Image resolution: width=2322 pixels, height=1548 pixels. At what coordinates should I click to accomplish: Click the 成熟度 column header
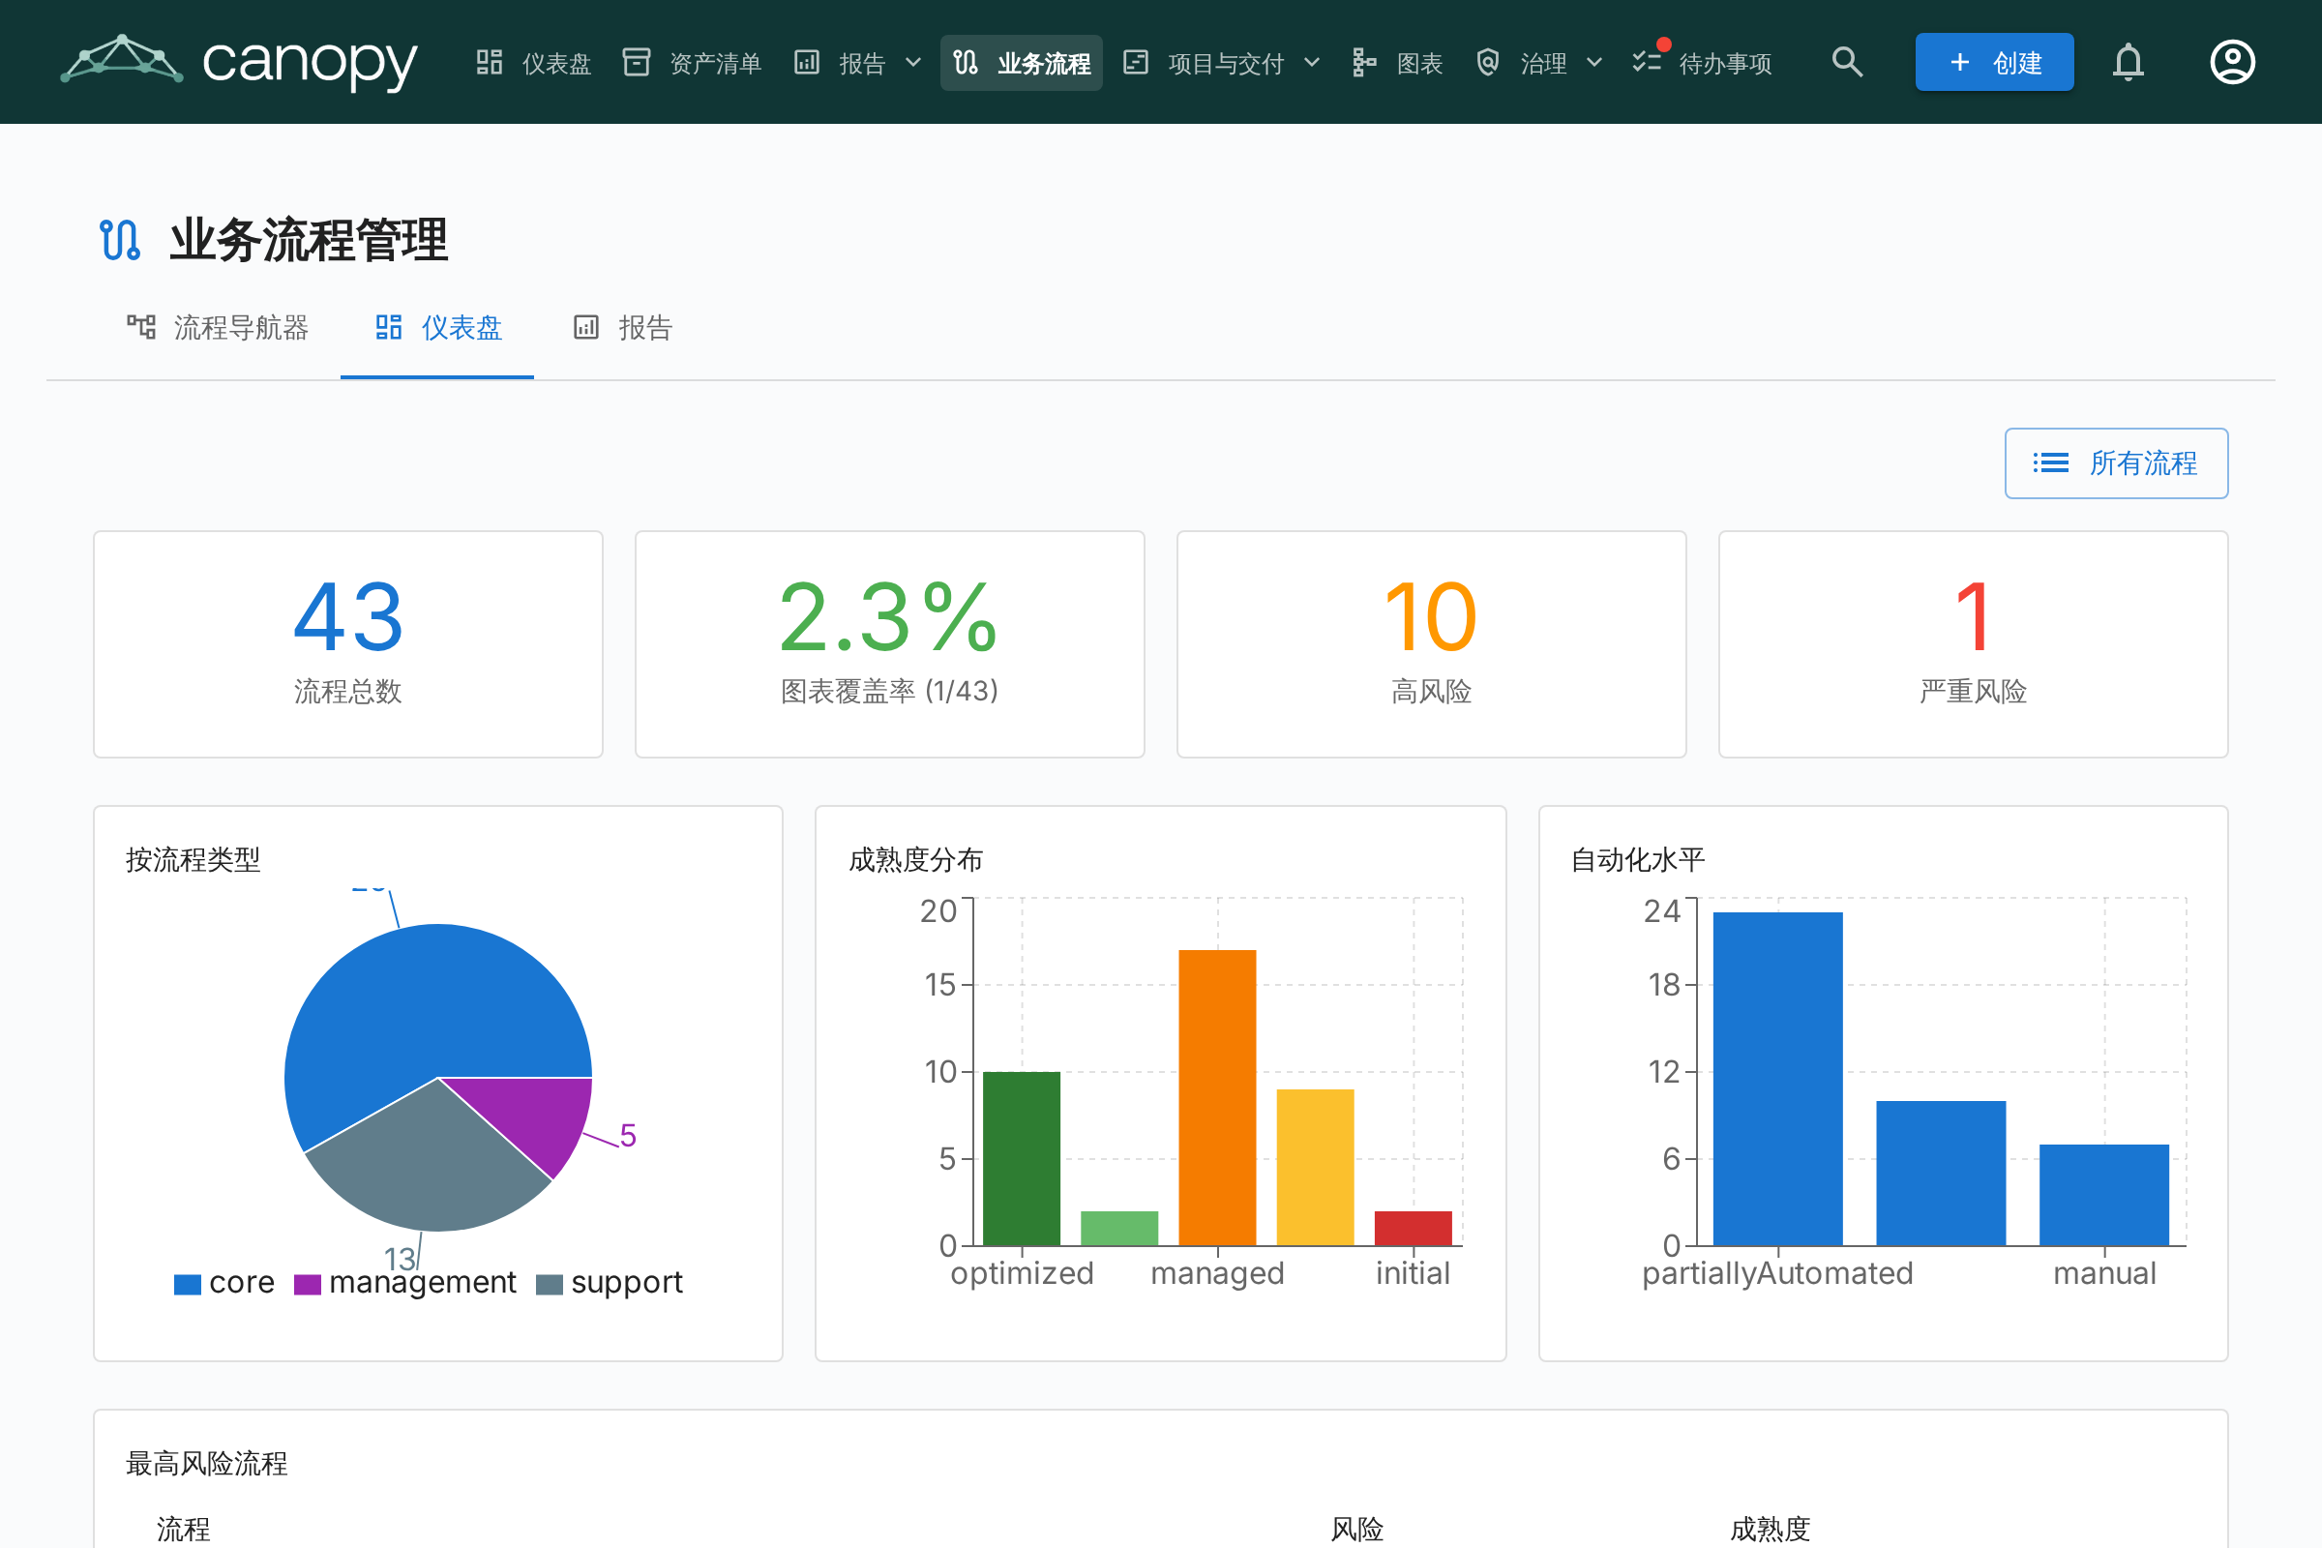click(1771, 1529)
